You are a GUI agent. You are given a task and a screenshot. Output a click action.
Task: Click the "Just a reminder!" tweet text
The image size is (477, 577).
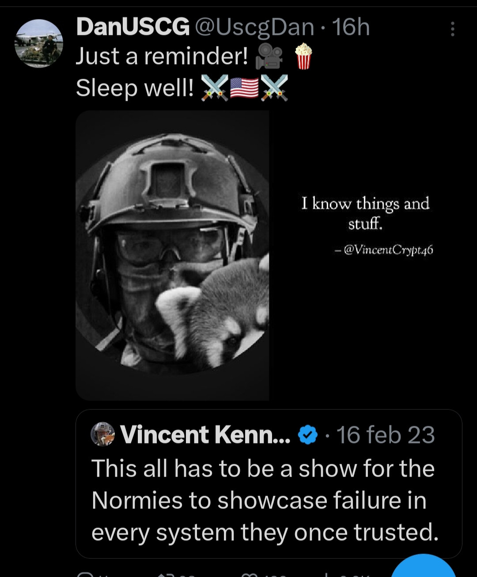[x=162, y=57]
